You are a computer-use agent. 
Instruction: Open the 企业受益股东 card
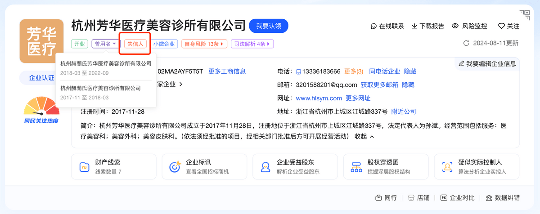tap(295, 167)
